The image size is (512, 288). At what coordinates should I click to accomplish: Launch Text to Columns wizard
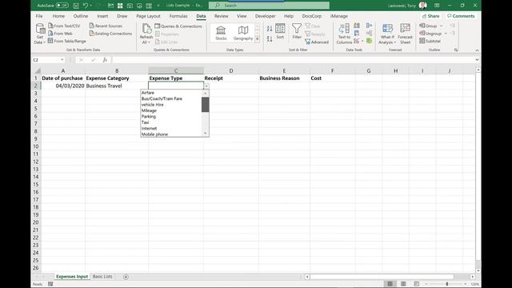tap(344, 34)
